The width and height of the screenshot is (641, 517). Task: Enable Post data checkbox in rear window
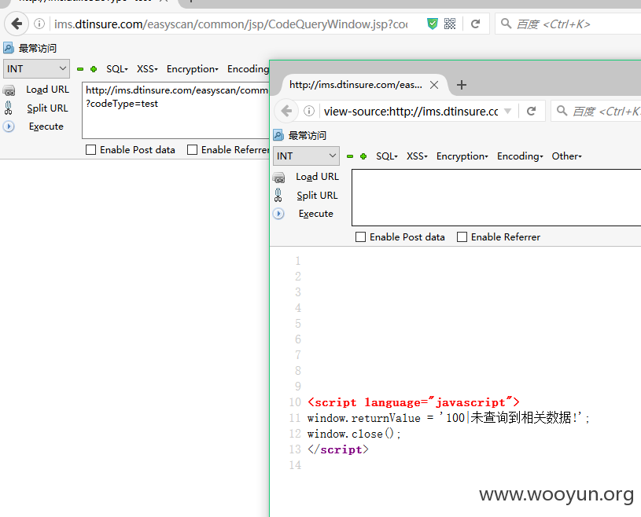(x=90, y=150)
